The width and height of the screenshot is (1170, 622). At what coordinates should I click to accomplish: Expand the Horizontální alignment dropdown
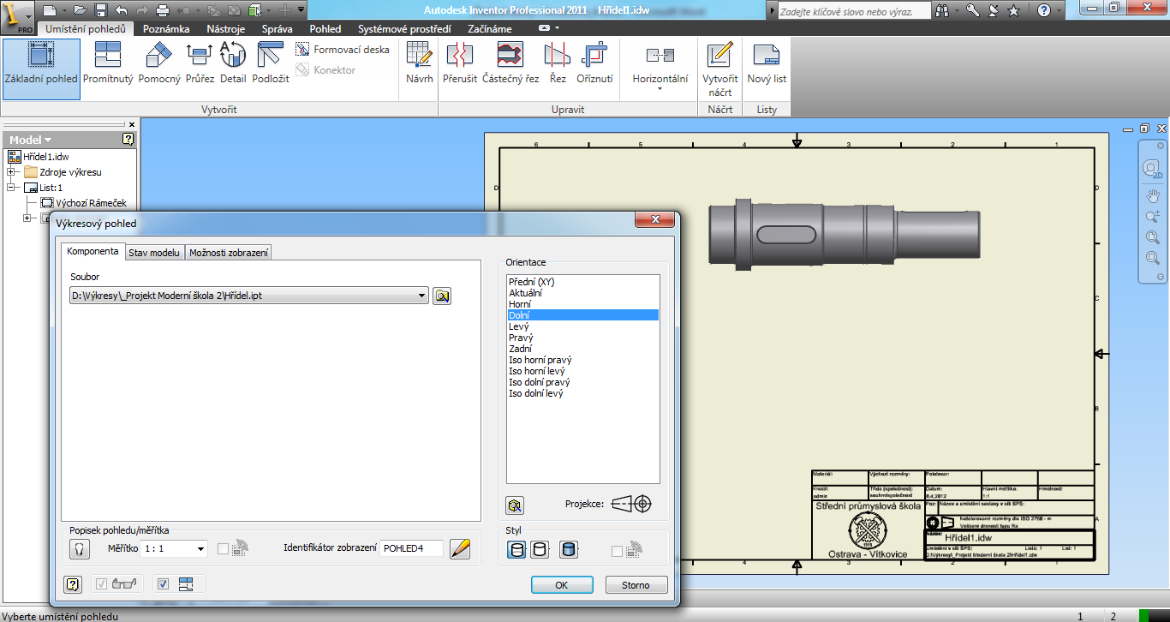(660, 88)
